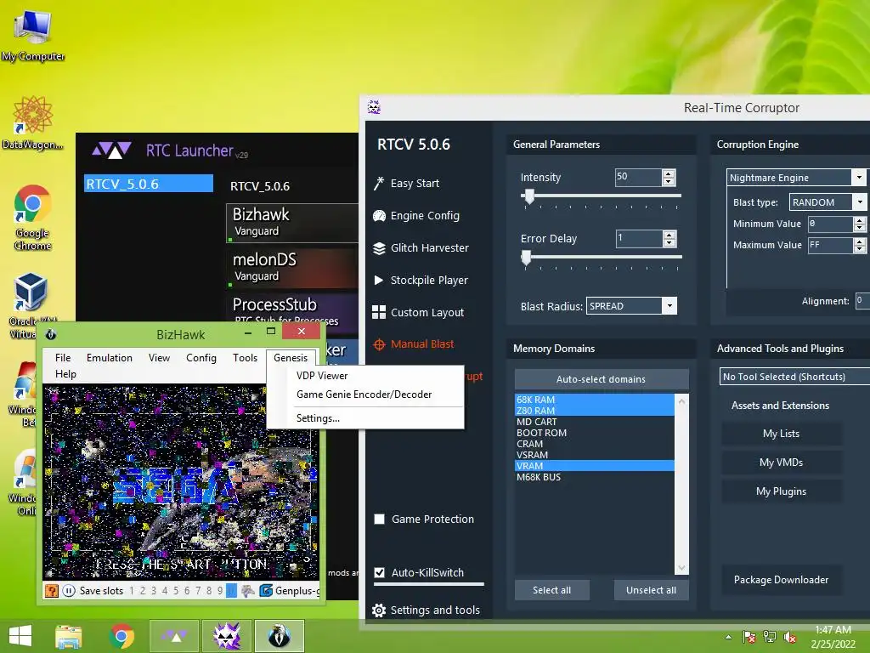Open Chrome from taskbar
The image size is (870, 653).
pos(121,636)
